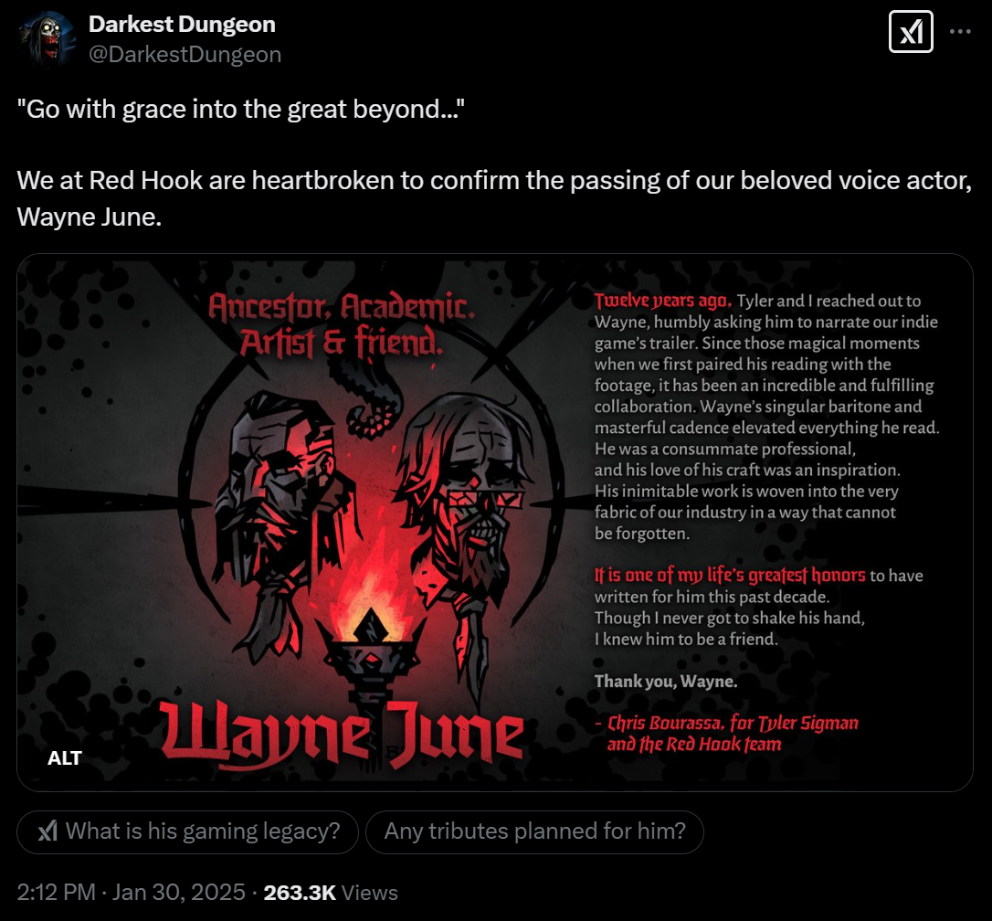Viewport: 992px width, 921px height.
Task: View the 263.3K Views analytics
Action: coord(331,893)
